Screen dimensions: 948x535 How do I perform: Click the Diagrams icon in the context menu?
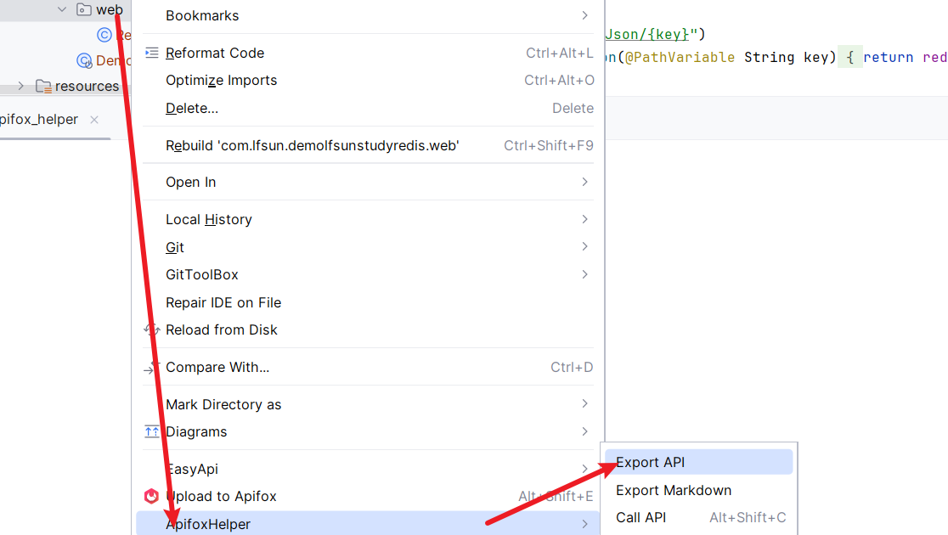151,431
